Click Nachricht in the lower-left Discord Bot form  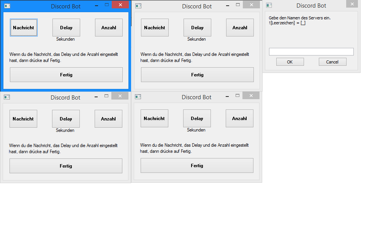coord(23,119)
